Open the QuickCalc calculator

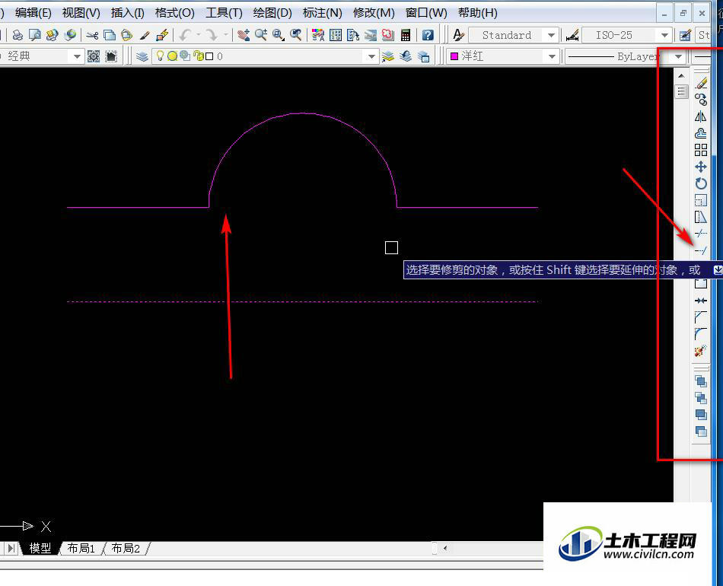pyautogui.click(x=406, y=35)
